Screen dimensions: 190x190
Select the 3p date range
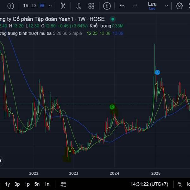coord(17,184)
